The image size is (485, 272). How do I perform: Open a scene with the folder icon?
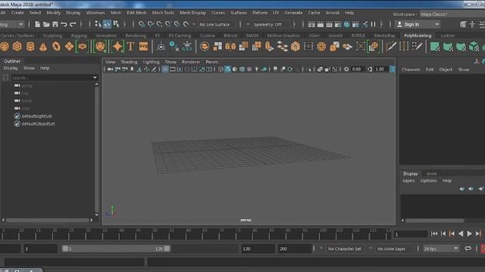click(x=46, y=24)
